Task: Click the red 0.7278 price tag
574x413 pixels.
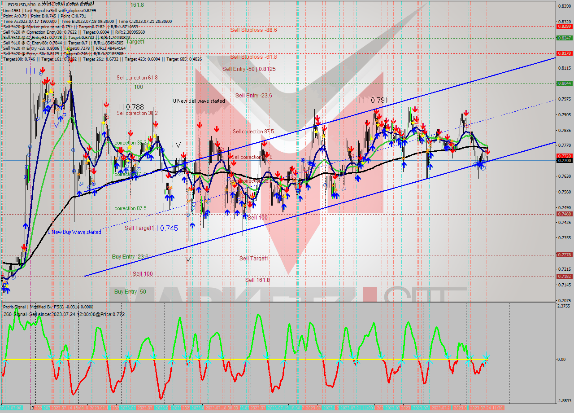Action: click(564, 255)
